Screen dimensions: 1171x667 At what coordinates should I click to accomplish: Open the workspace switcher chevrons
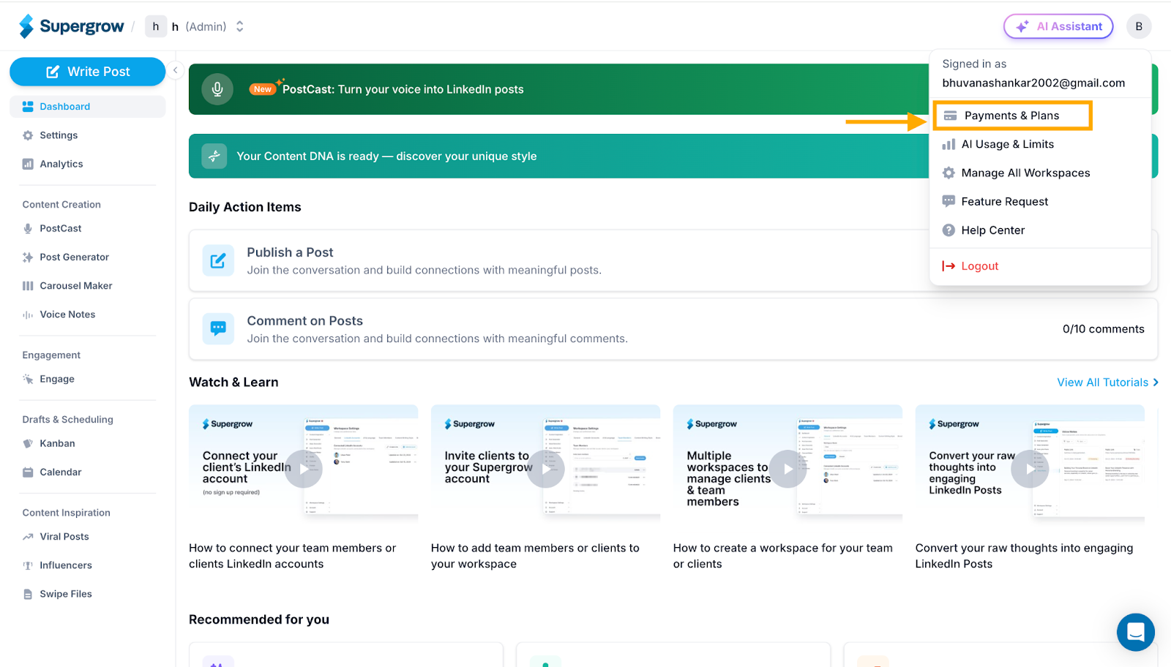click(239, 26)
